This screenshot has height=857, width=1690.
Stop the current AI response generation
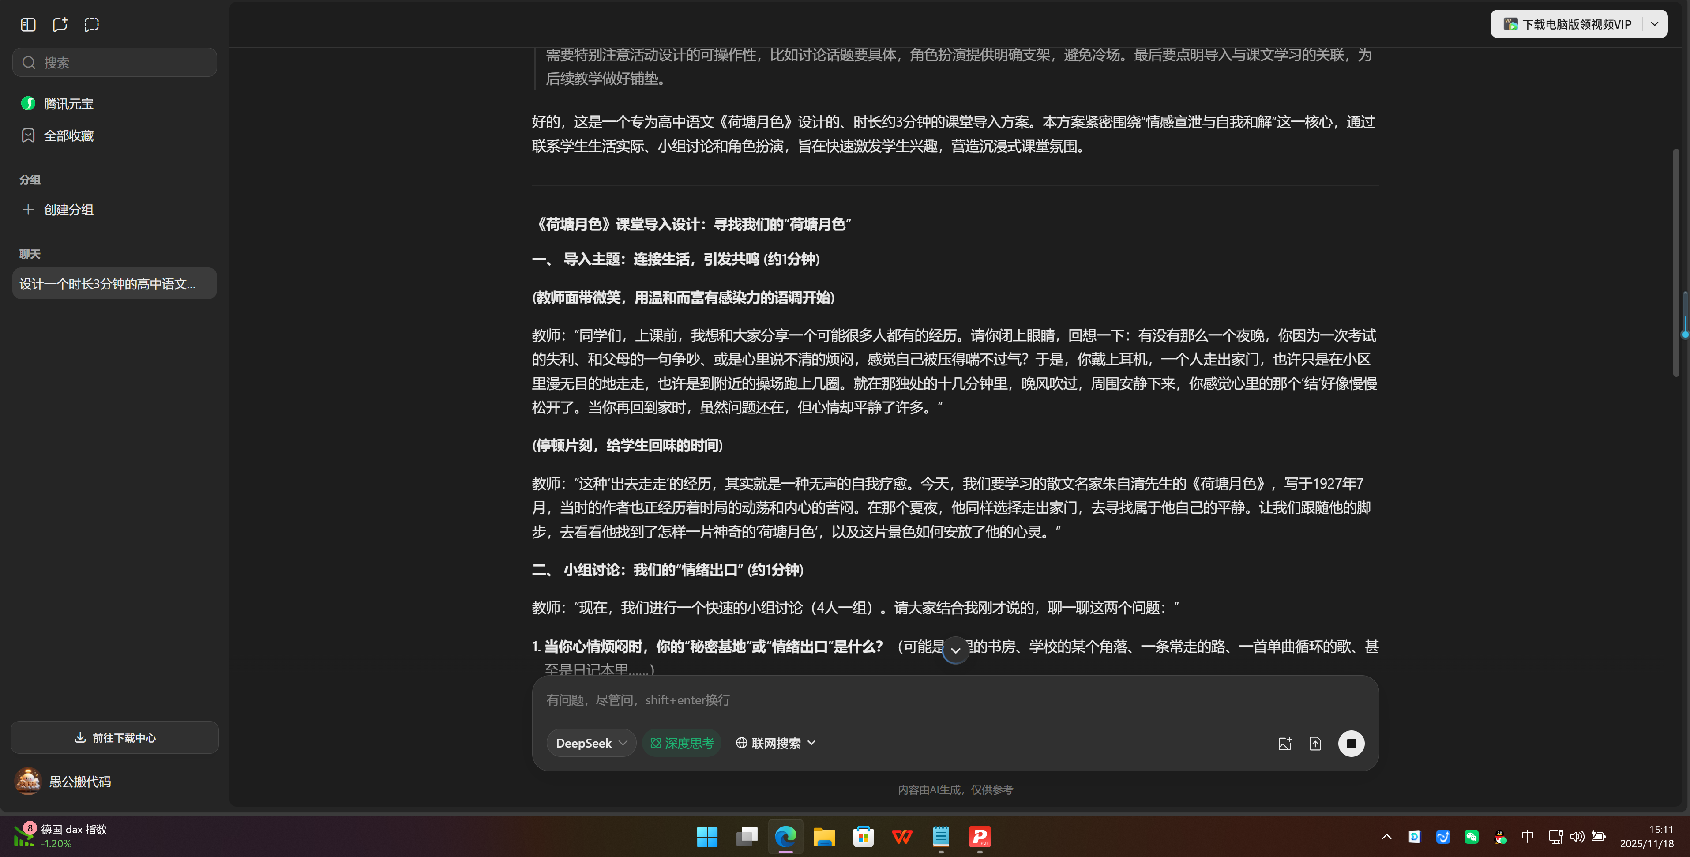click(1352, 743)
